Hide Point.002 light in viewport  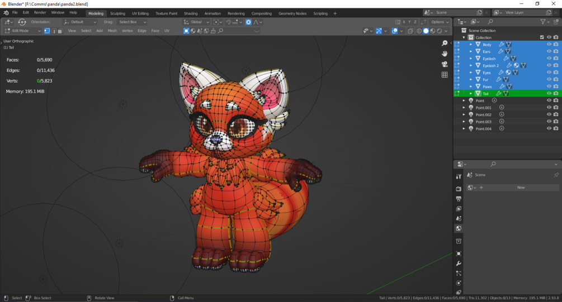[x=549, y=114]
